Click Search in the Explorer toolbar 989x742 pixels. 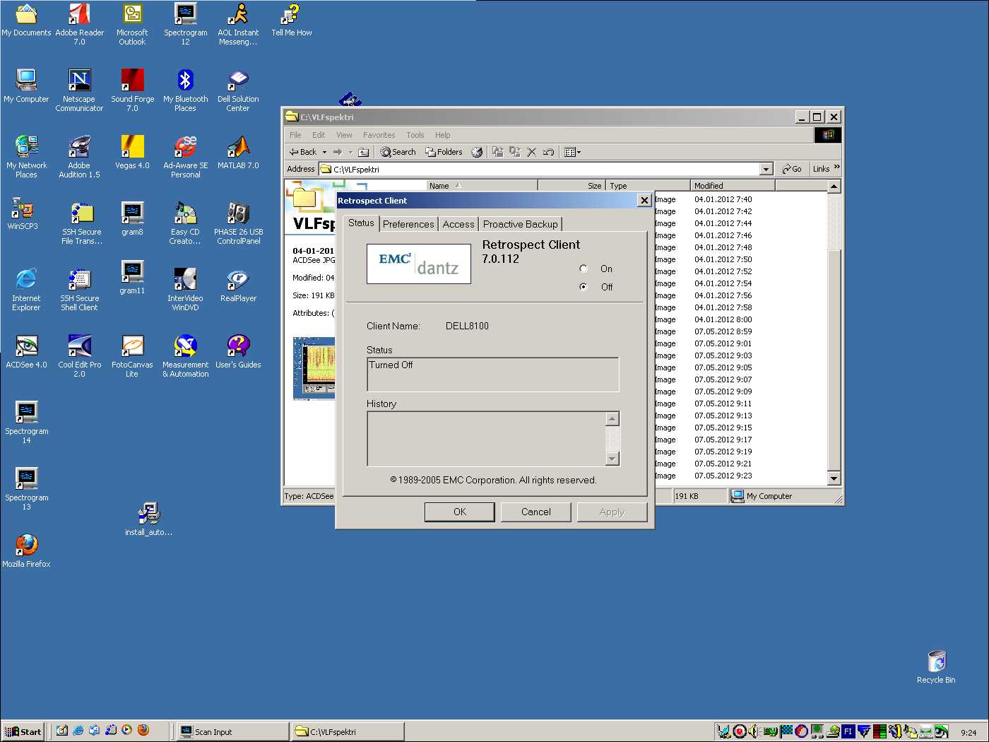pyautogui.click(x=398, y=152)
